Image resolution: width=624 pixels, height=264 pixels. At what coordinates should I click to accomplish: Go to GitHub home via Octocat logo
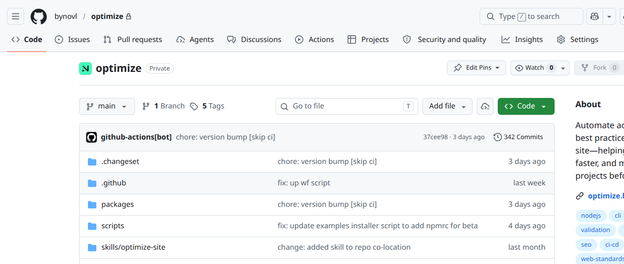click(39, 16)
